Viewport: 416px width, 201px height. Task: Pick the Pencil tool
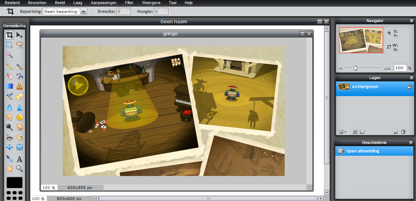10,67
